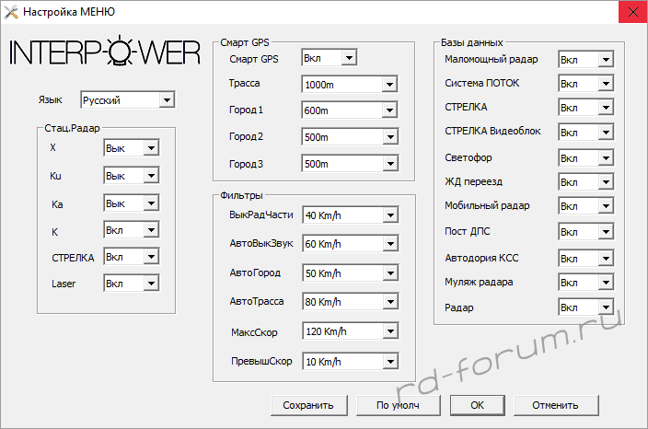Viewport: 648px width, 429px height.
Task: Open the Мобильный радар dropdown
Action: [x=586, y=206]
